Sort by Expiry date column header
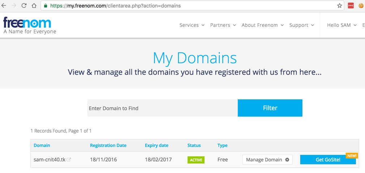365x173 pixels. point(156,146)
